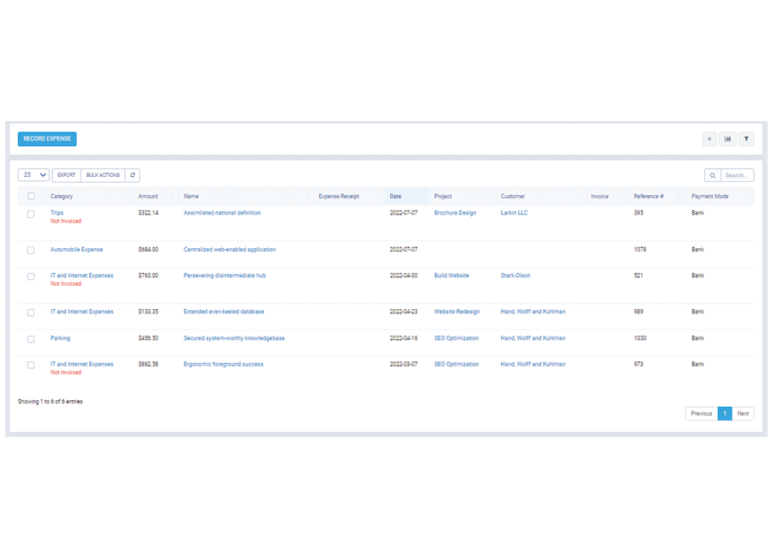Sort by the Category column header
The image size is (772, 558).
(62, 197)
